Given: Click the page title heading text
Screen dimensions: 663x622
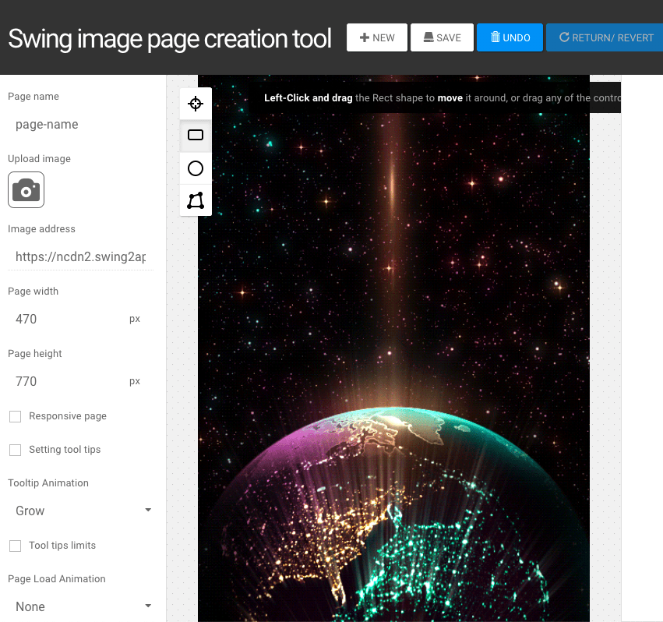Looking at the screenshot, I should [170, 37].
